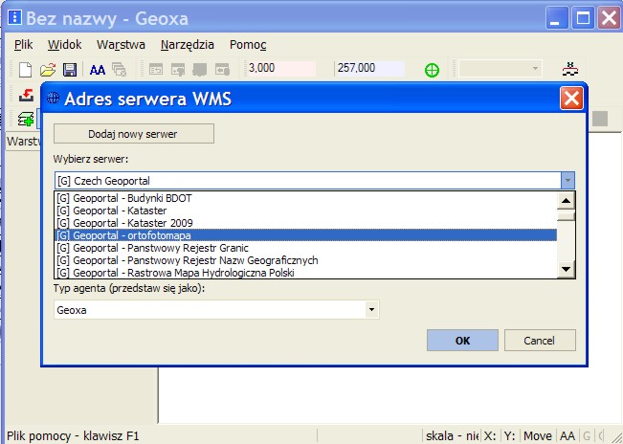Select Geoportal - ortofotomapa entry

click(x=305, y=235)
